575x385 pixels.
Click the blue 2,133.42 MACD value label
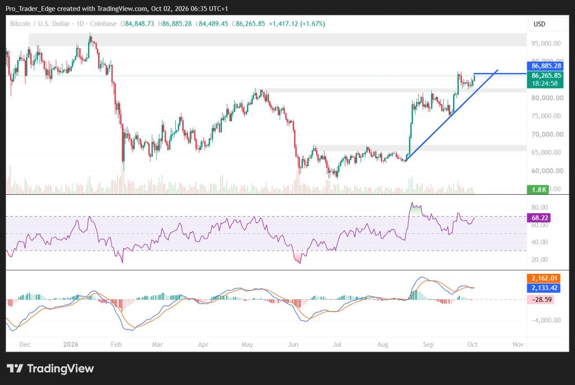click(544, 288)
